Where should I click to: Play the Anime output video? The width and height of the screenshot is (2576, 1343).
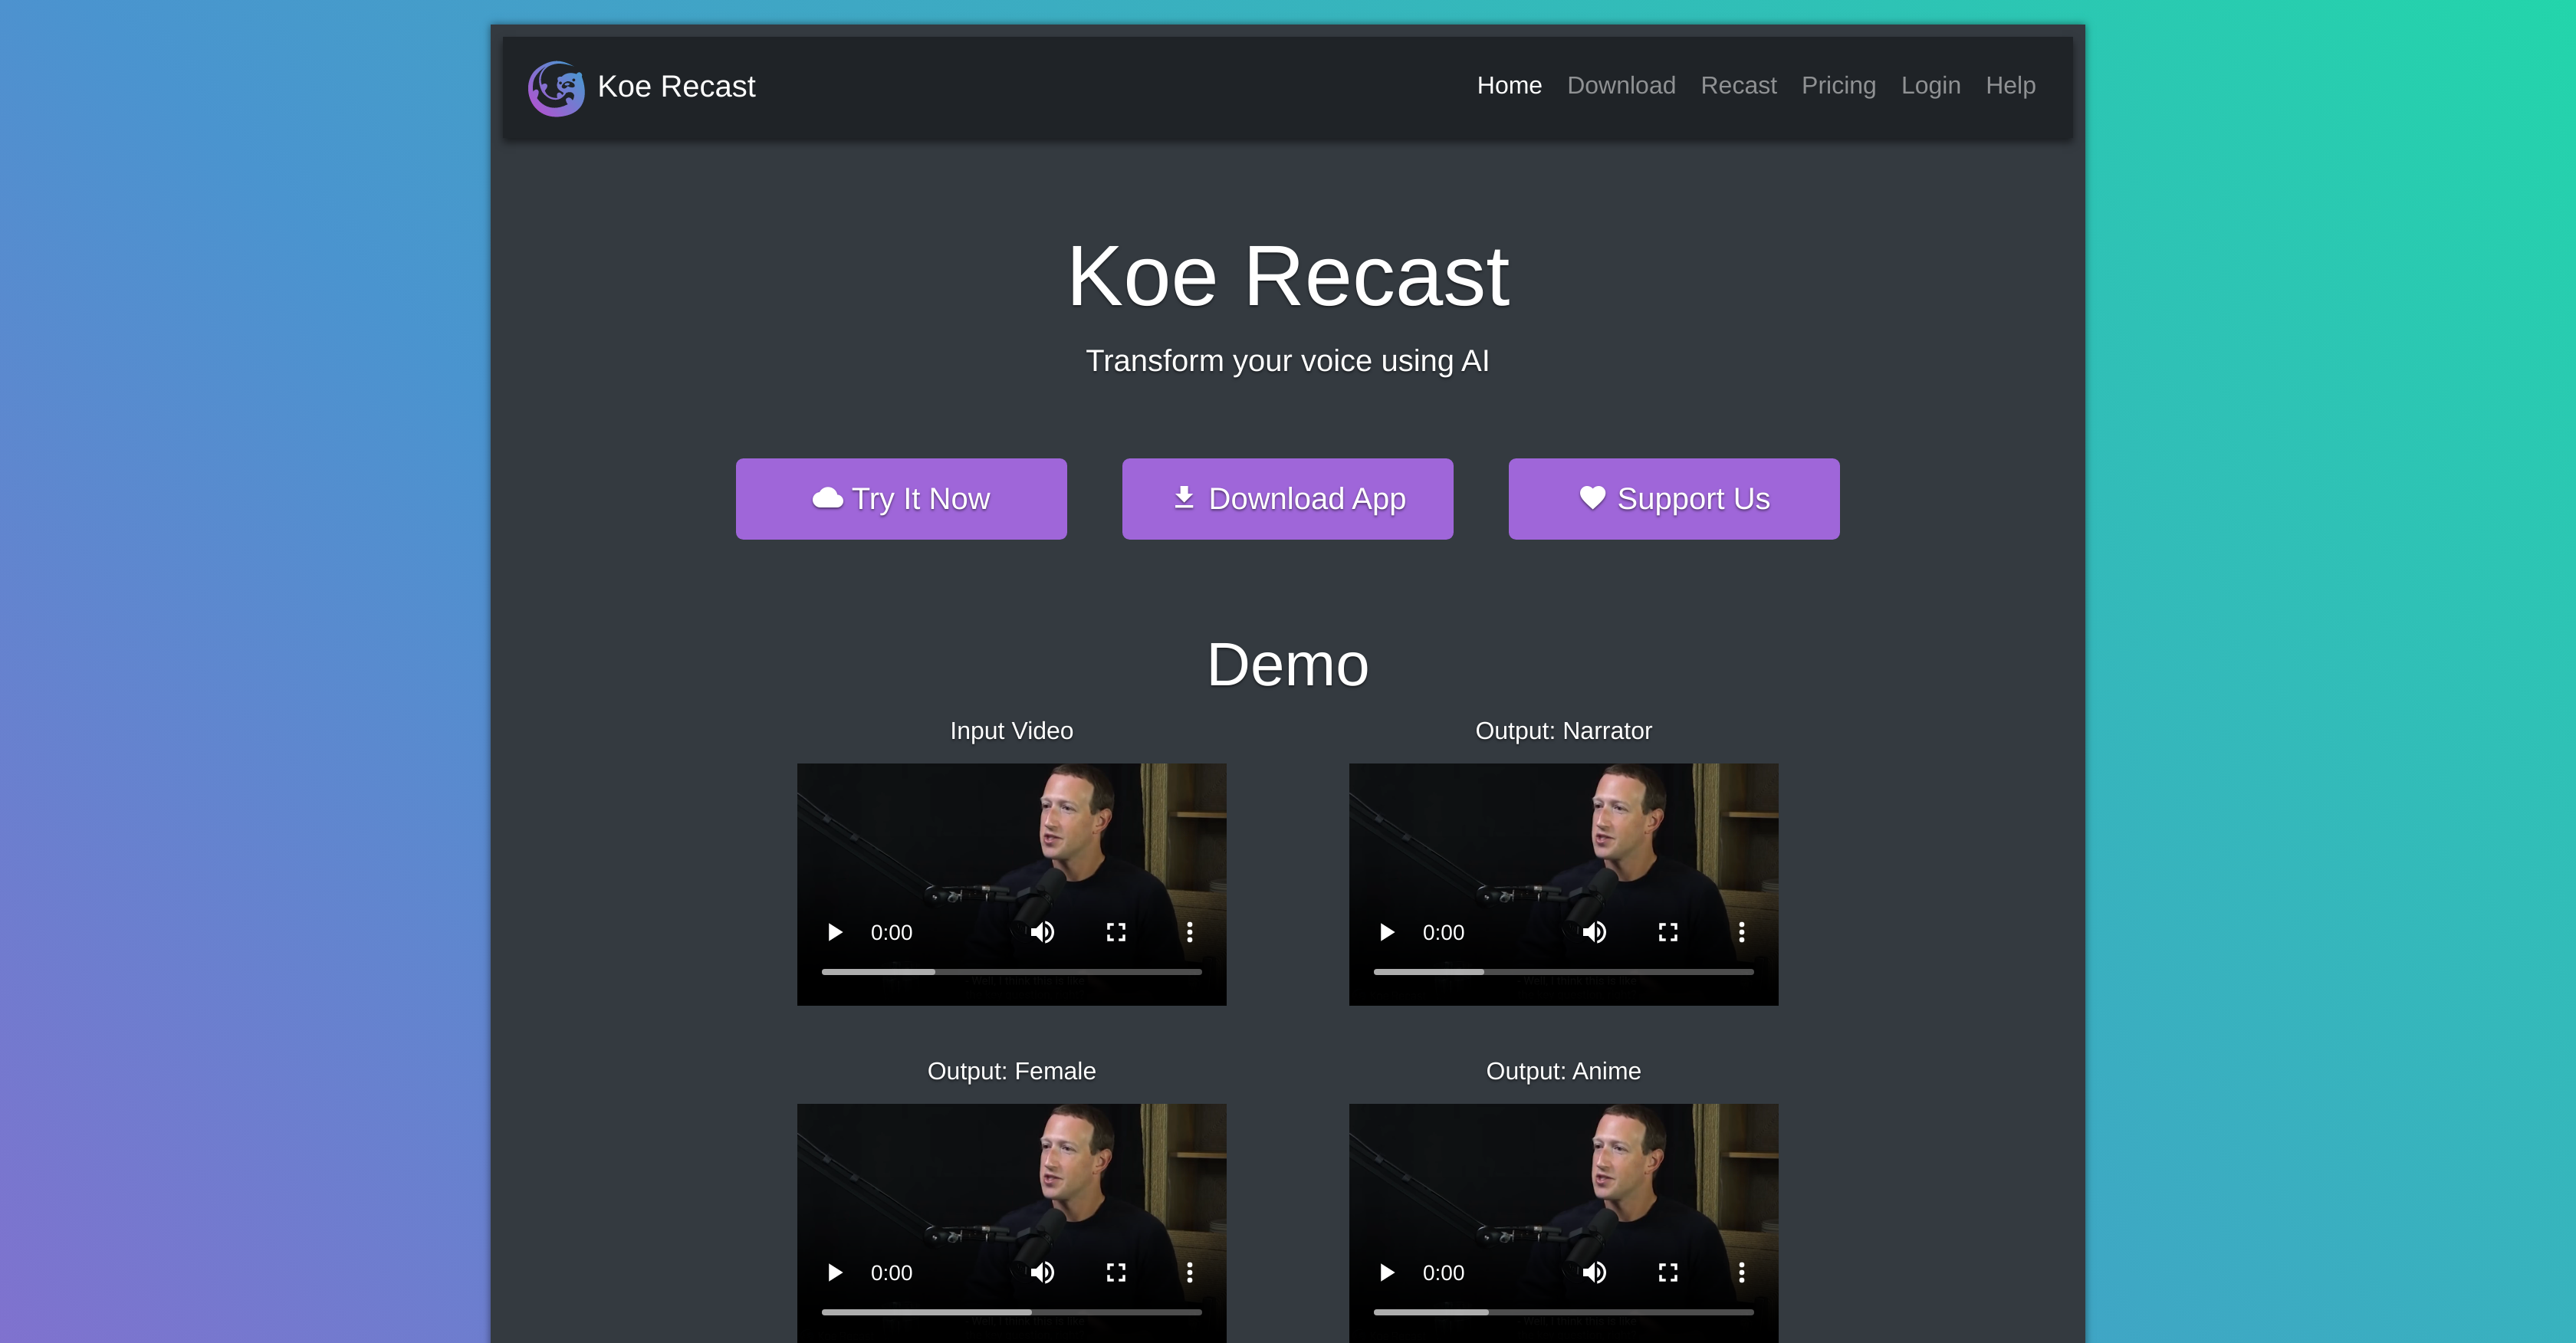(x=1386, y=1271)
